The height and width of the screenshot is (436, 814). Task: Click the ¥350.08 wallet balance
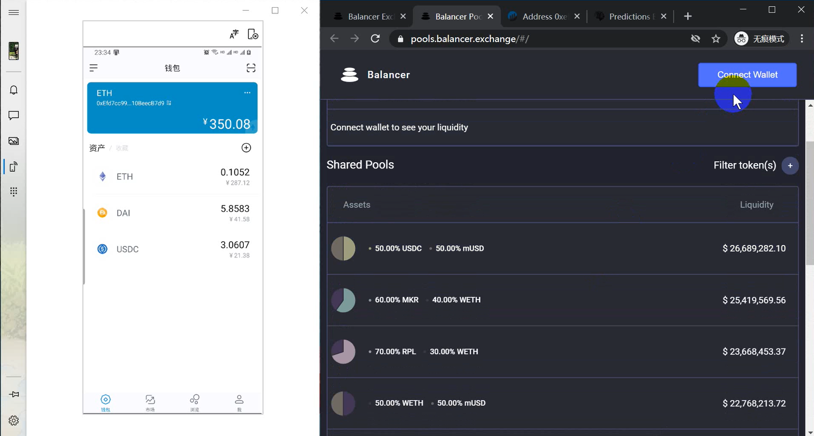click(x=227, y=124)
